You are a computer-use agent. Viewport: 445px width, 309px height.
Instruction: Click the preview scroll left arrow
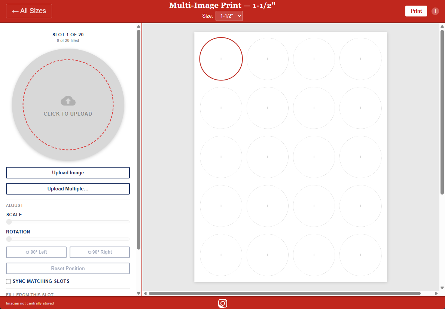point(145,293)
